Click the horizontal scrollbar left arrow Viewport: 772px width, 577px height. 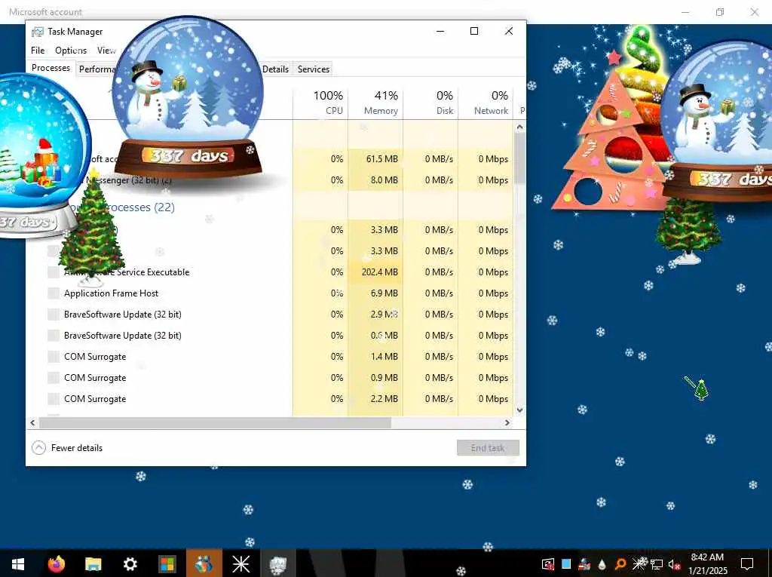(33, 423)
